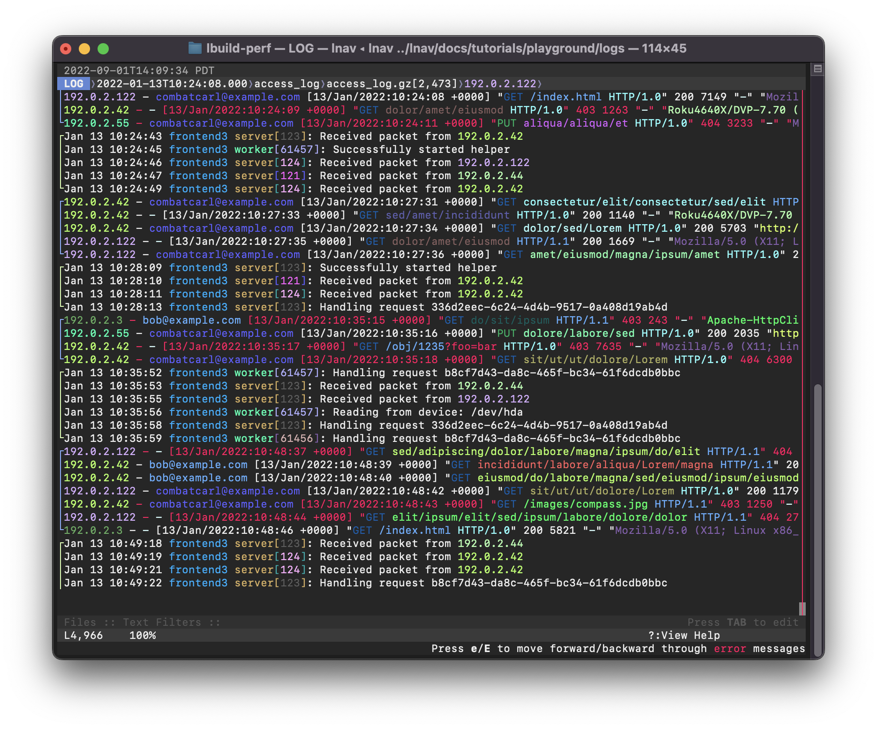This screenshot has height=729, width=877.
Task: Click the folder icon in the title bar
Action: 196,47
